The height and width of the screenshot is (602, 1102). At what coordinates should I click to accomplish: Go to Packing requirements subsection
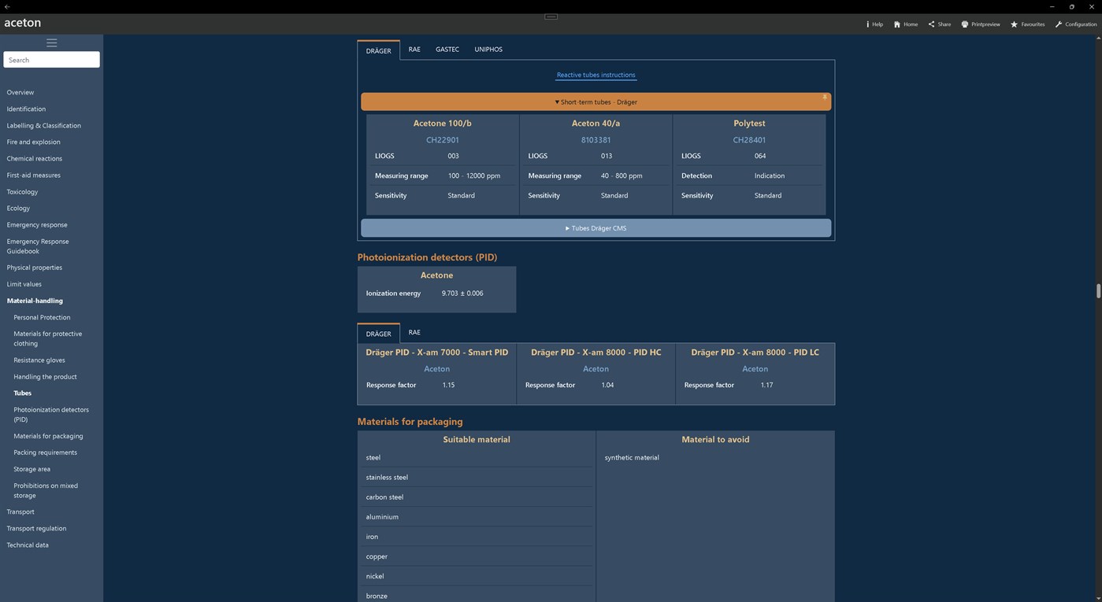pyautogui.click(x=45, y=452)
